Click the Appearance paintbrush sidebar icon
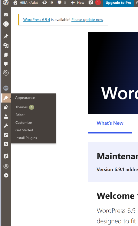Image resolution: width=138 pixels, height=226 pixels. point(6,98)
